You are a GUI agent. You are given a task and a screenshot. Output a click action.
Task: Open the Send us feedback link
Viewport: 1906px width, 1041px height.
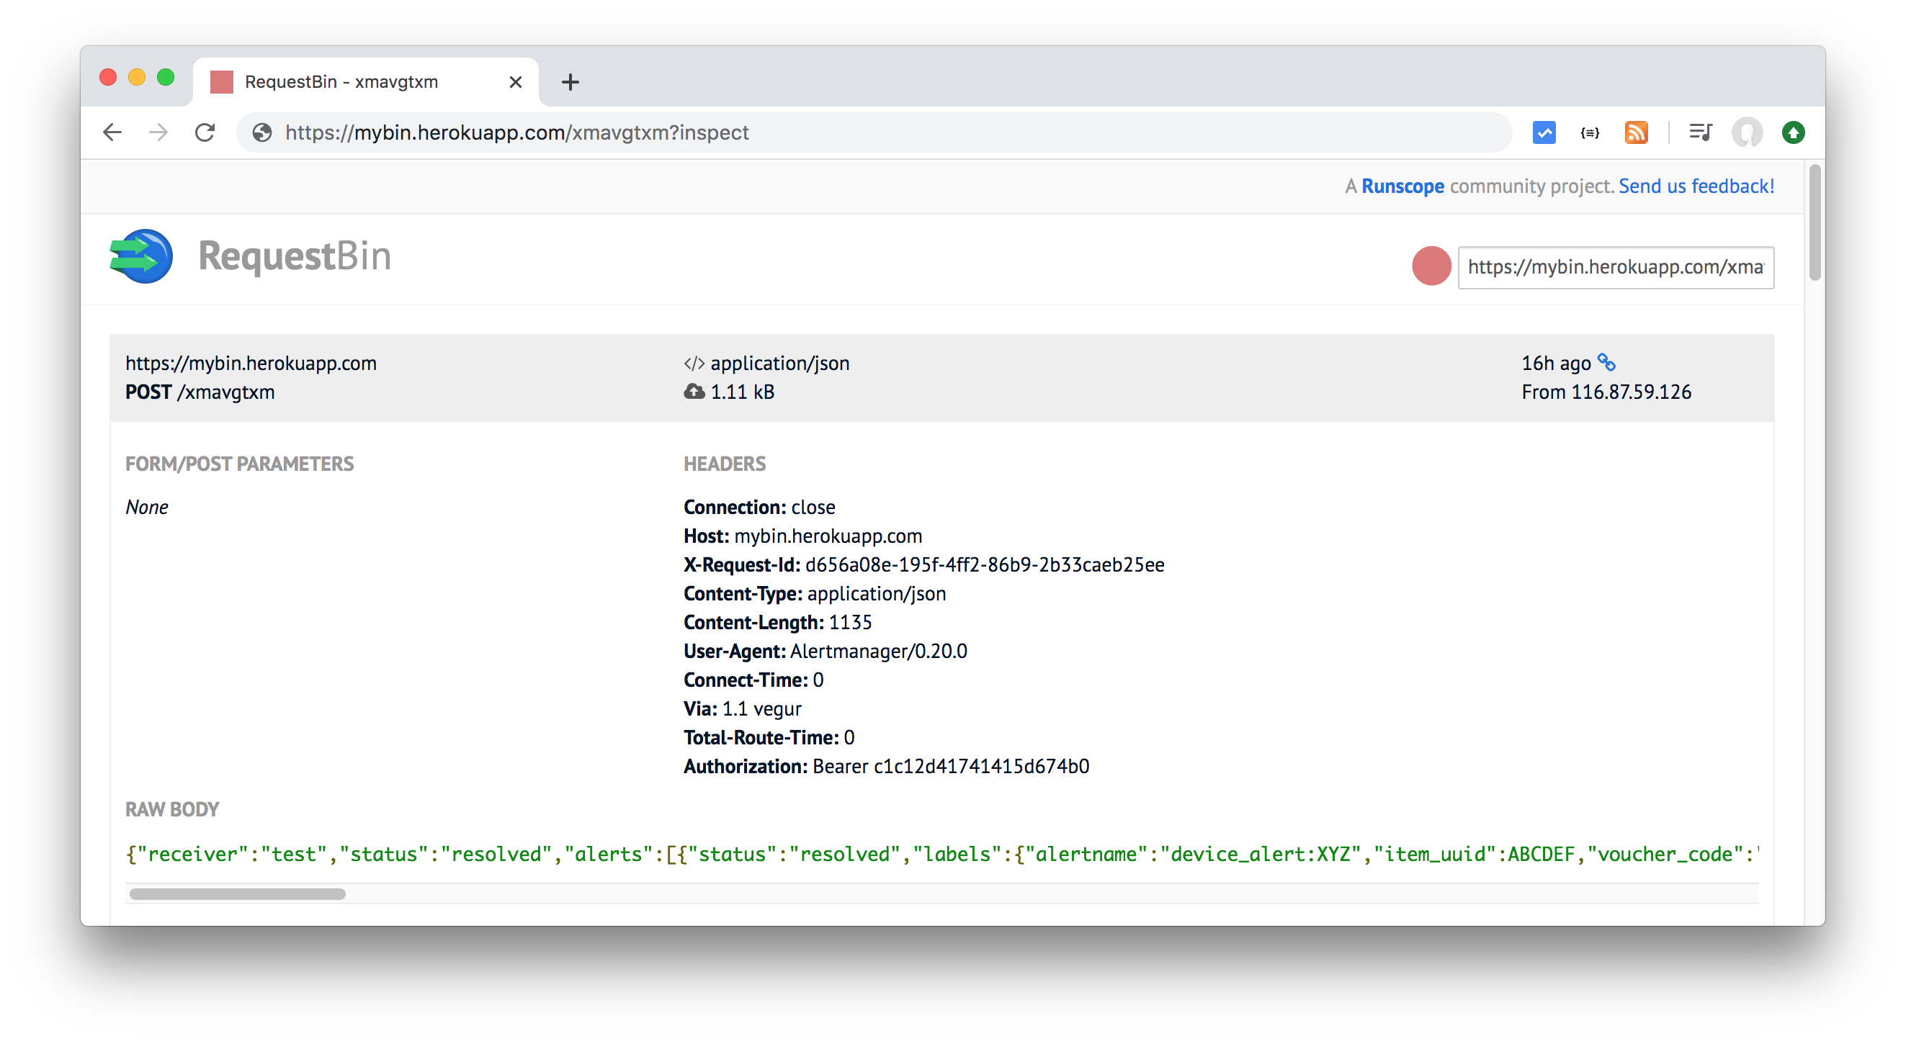[x=1696, y=186]
